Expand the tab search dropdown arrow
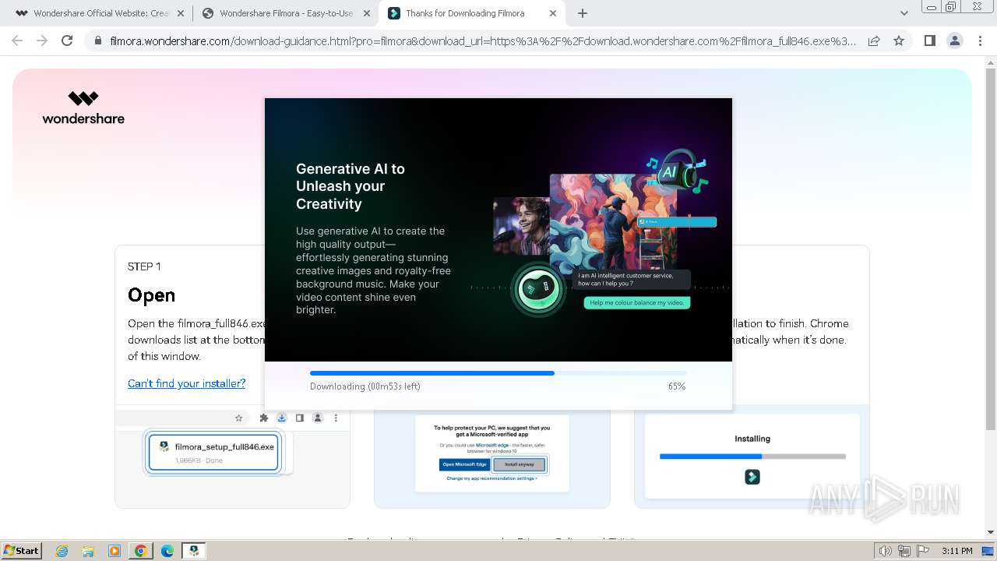The height and width of the screenshot is (561, 997). click(904, 13)
